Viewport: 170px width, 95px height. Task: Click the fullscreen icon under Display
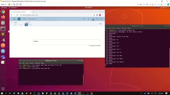pyautogui.click(x=30, y=25)
